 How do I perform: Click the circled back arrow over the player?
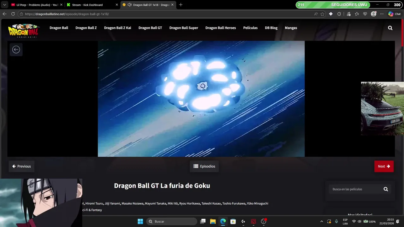(16, 49)
